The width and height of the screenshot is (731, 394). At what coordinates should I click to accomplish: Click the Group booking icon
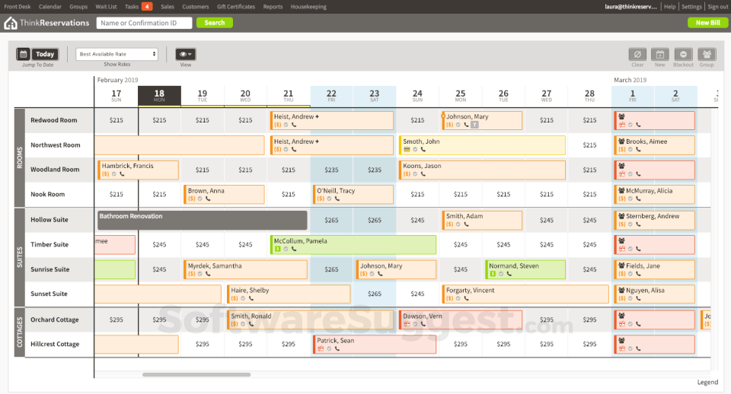(x=707, y=55)
